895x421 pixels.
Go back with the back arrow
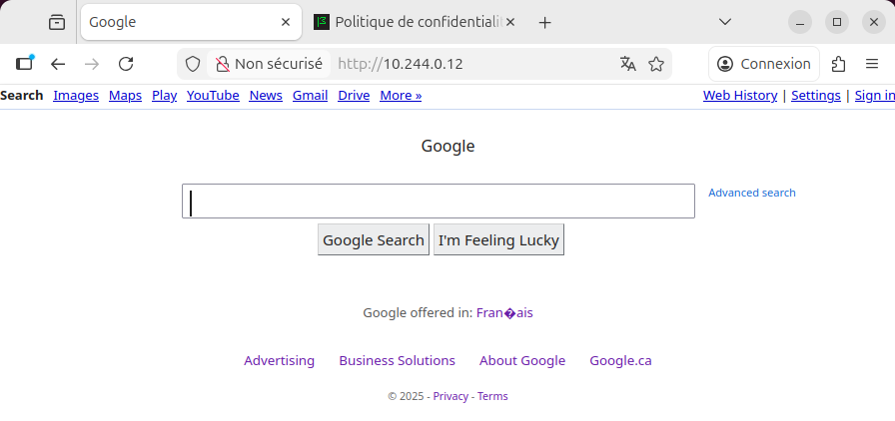[58, 64]
